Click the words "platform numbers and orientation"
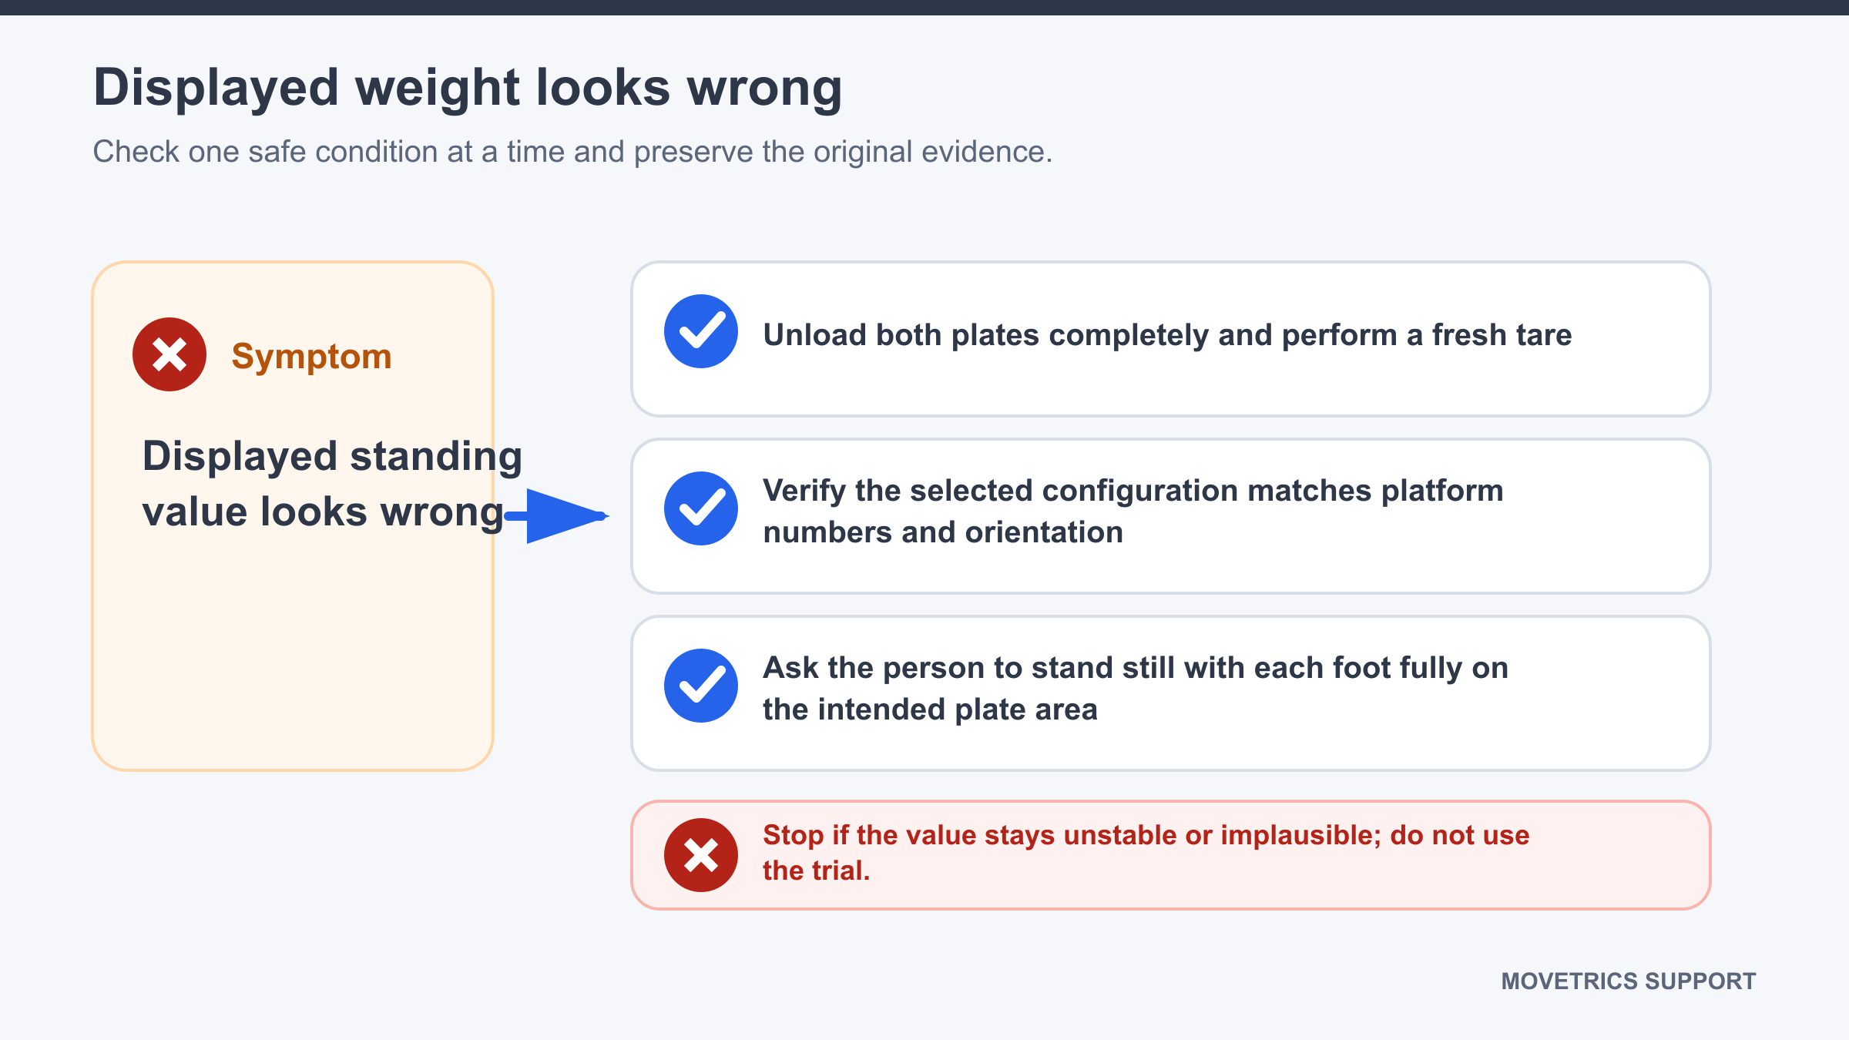1849x1040 pixels. tap(1133, 512)
